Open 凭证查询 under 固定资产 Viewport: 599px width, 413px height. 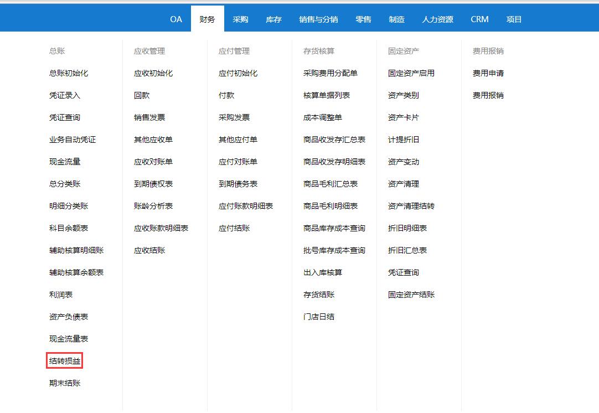click(404, 272)
